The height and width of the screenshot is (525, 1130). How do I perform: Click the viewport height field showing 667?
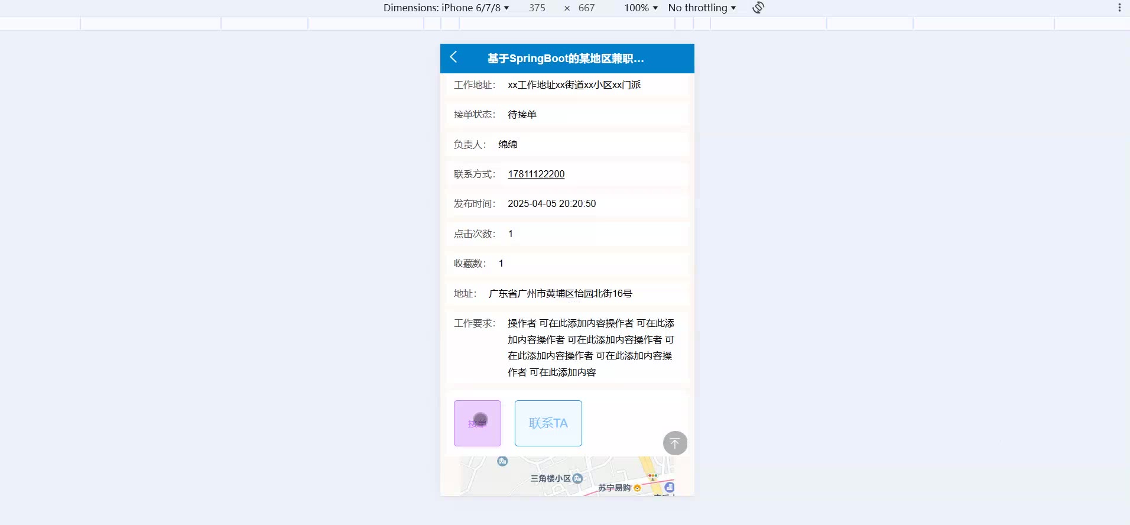pyautogui.click(x=587, y=8)
